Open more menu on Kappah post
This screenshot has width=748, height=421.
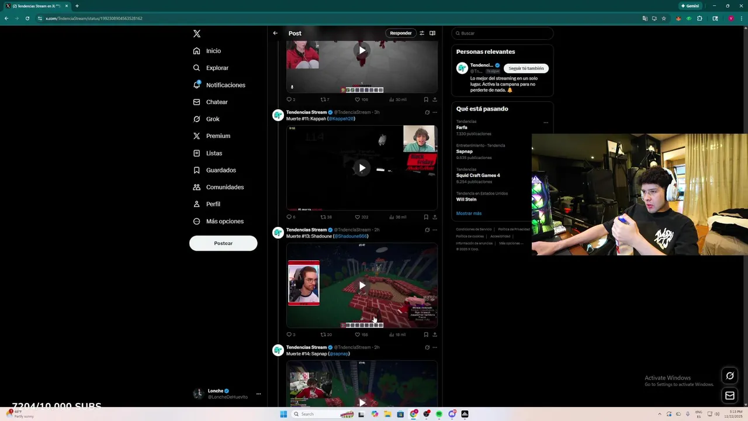pyautogui.click(x=434, y=112)
